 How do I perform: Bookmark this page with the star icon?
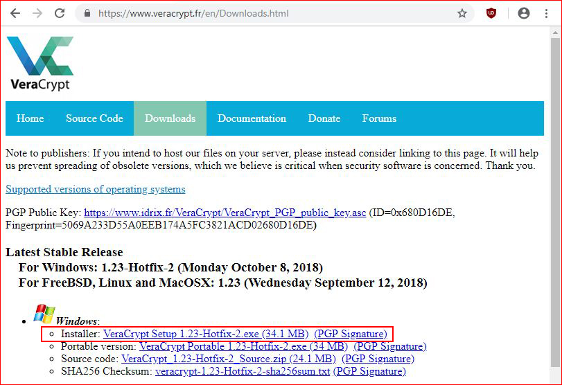click(462, 14)
